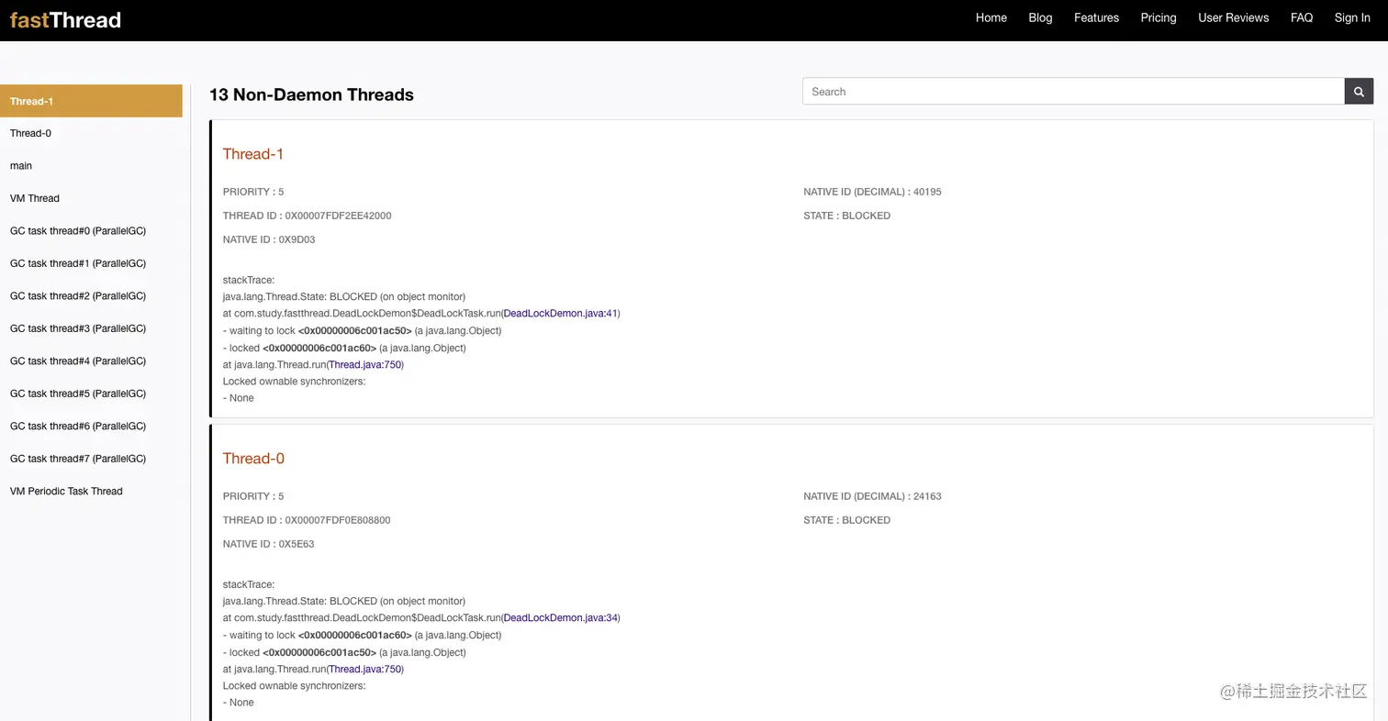Viewport: 1388px width, 721px height.
Task: Select GC task thread#2 (ParallelGC)
Action: [x=91, y=296]
